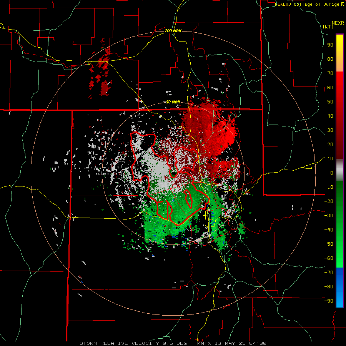
Task: Click the -80 value on velocity scale
Action: pos(329,287)
